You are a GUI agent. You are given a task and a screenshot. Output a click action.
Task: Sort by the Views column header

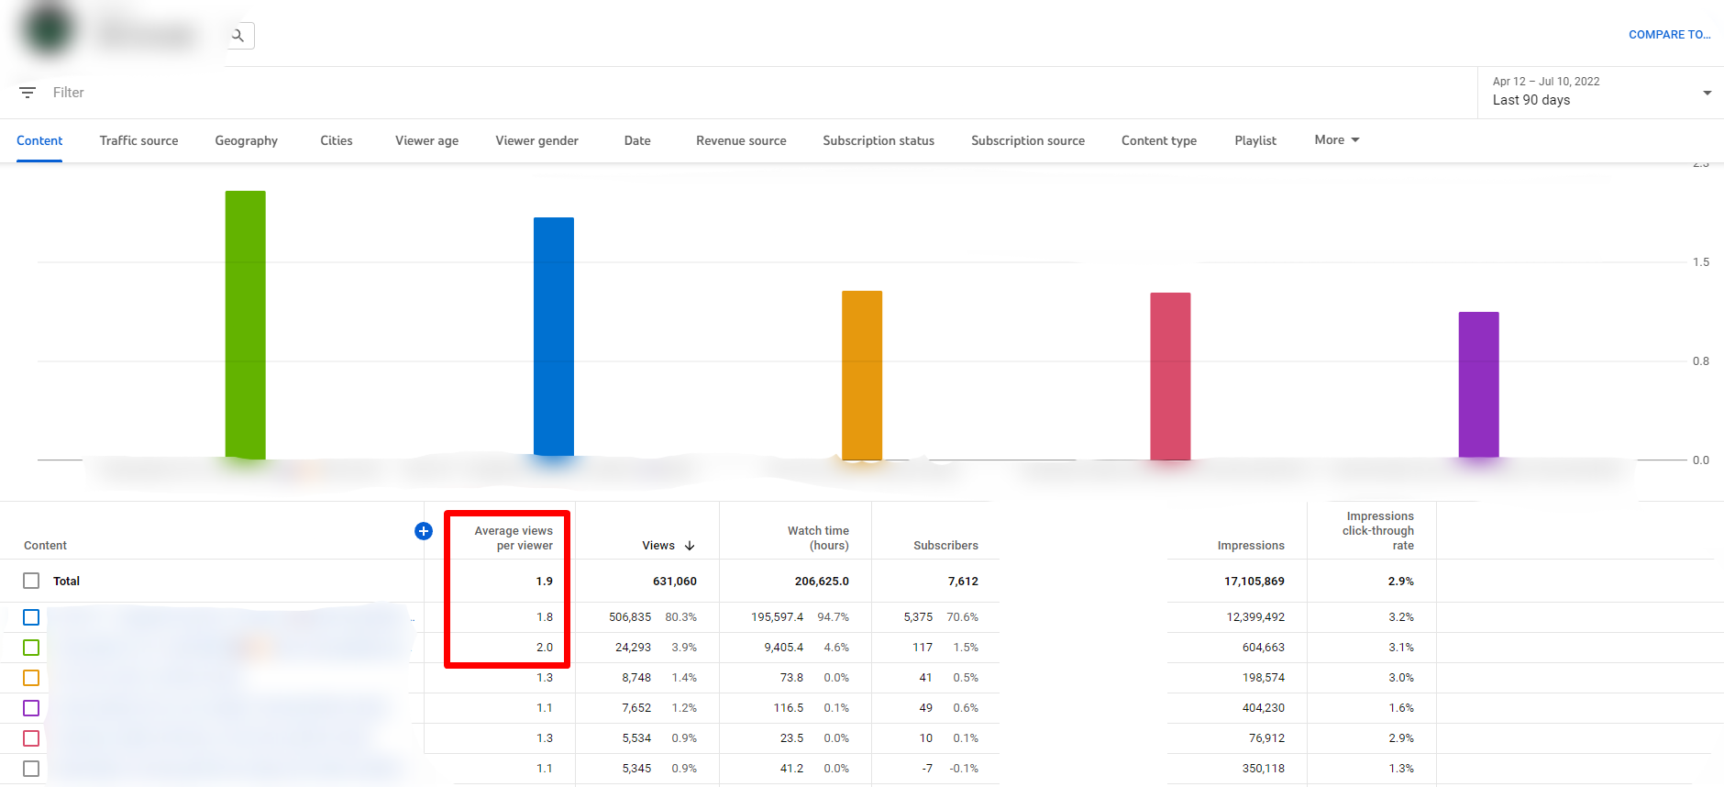pyautogui.click(x=658, y=546)
